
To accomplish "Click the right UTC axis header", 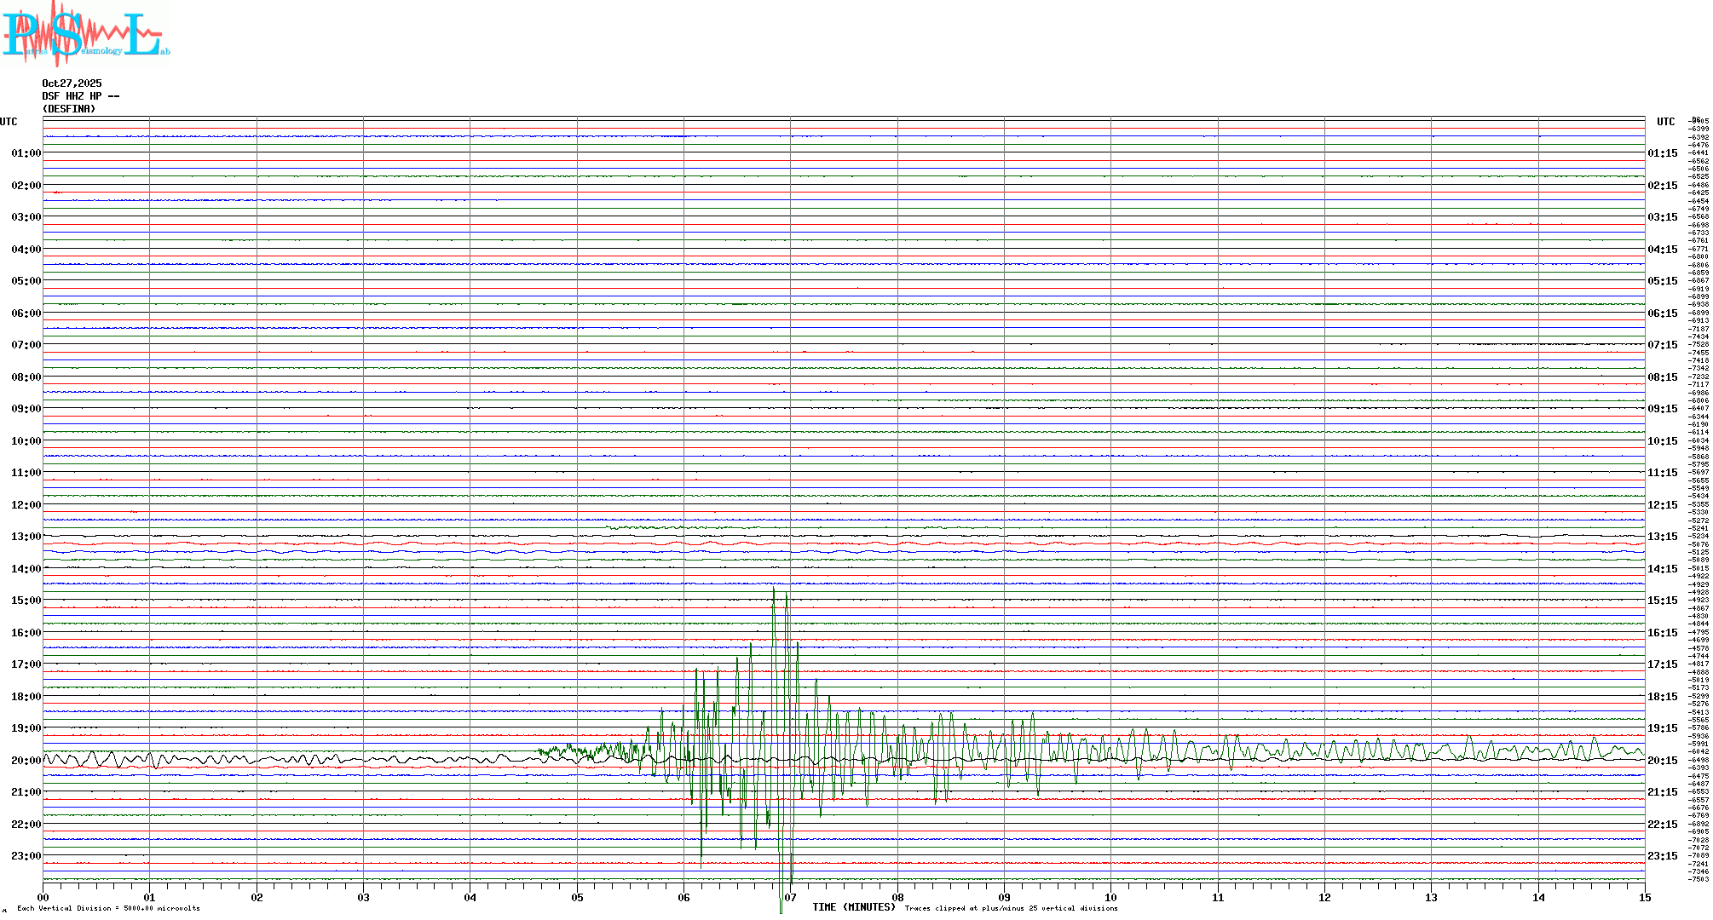I will pos(1665,122).
